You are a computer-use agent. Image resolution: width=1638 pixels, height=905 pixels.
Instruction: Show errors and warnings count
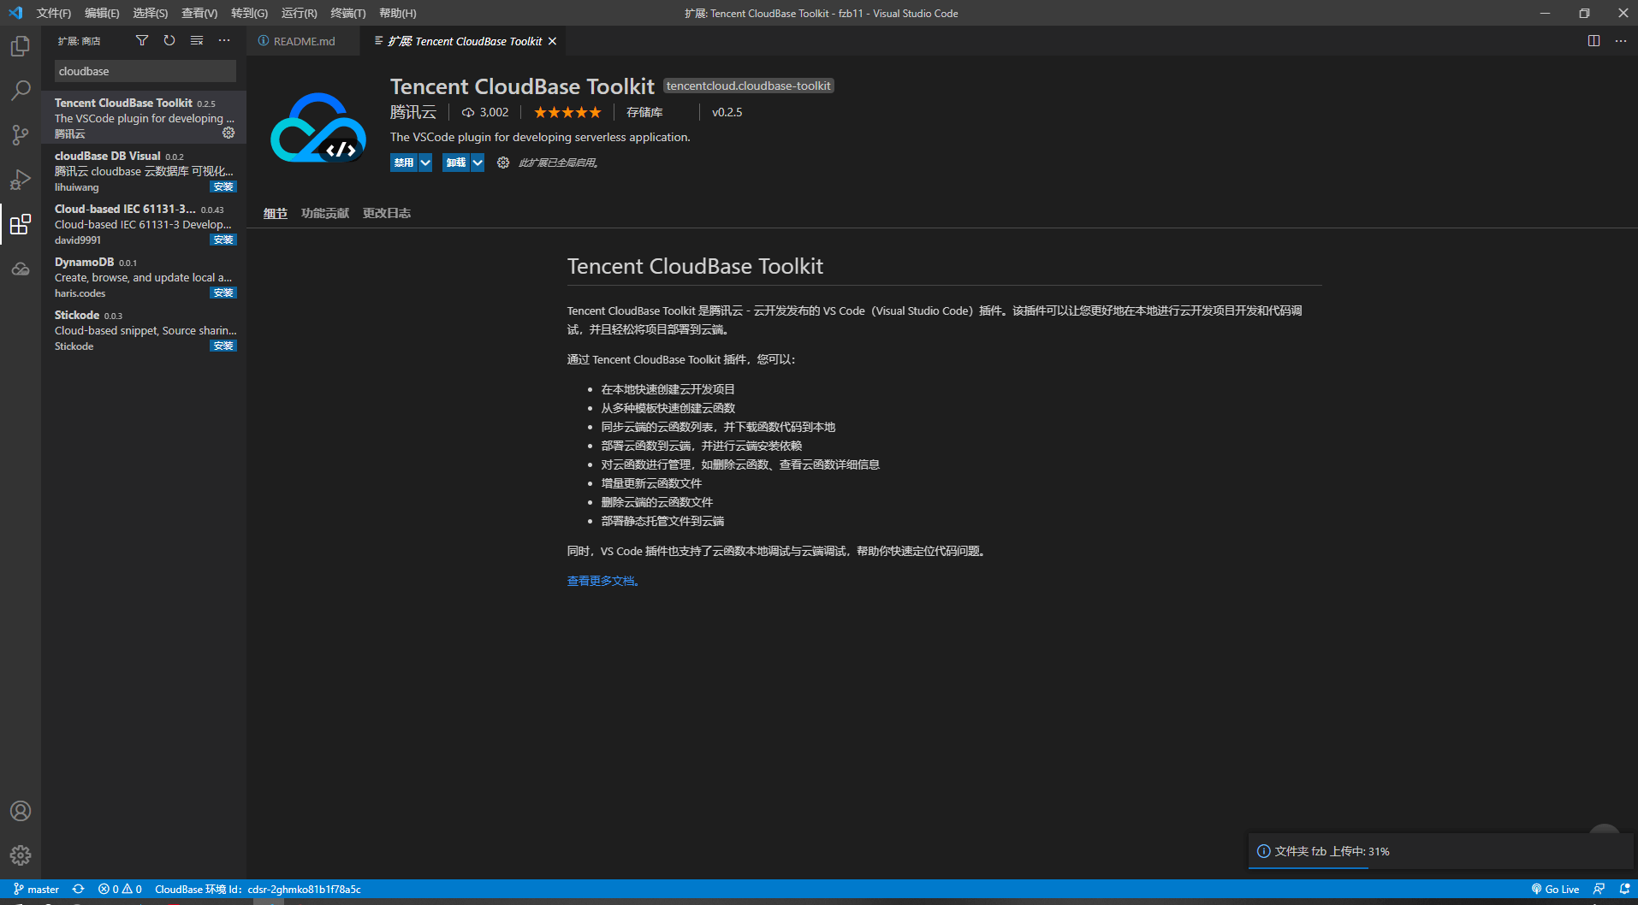pos(121,890)
